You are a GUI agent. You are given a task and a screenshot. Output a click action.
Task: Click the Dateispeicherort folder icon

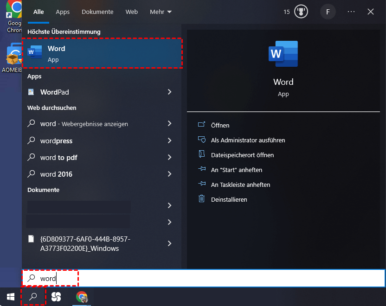tap(202, 154)
